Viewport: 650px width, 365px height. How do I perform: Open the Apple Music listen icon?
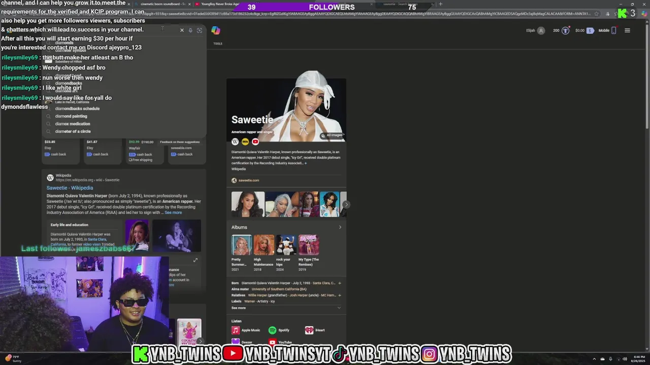pos(236,330)
